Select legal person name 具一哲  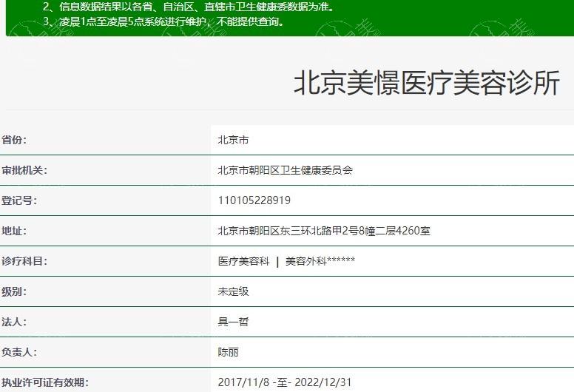tap(233, 322)
